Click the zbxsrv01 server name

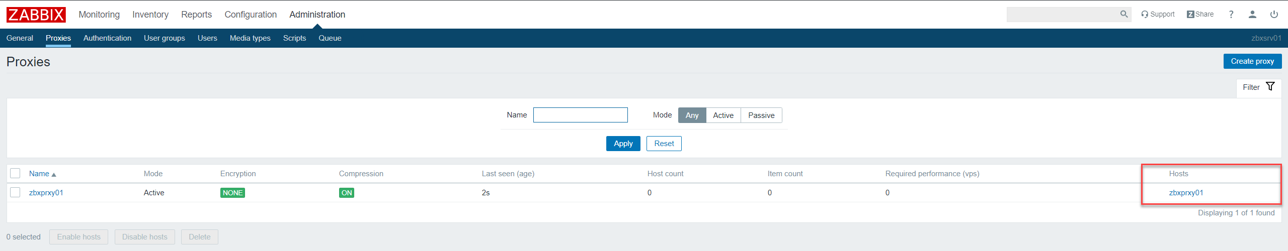[x=1266, y=38]
